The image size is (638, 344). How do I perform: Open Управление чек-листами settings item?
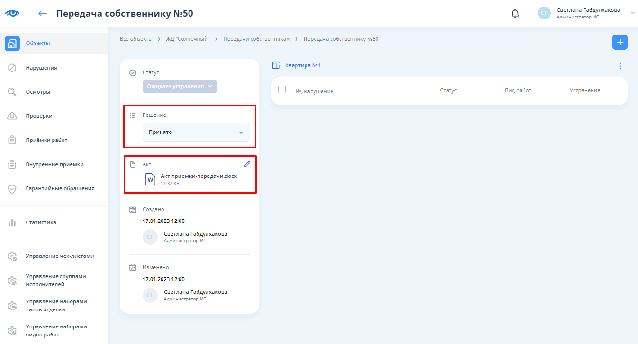pyautogui.click(x=60, y=256)
